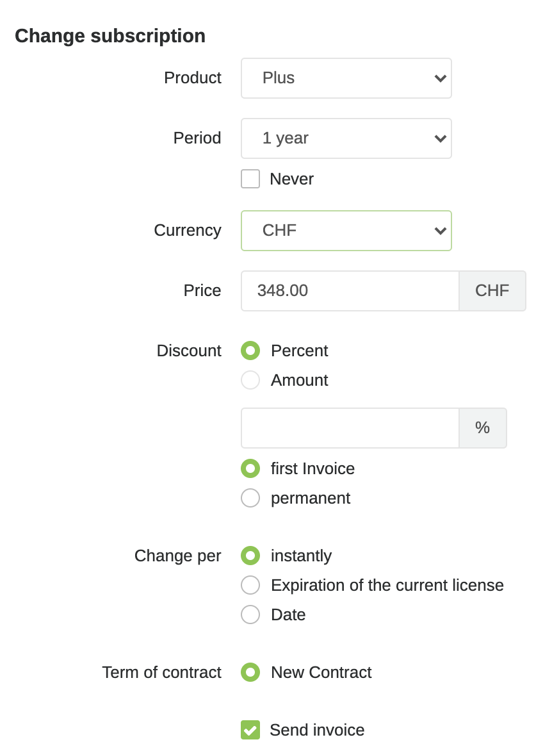Image resolution: width=552 pixels, height=751 pixels.
Task: Click the Change subscription heading
Action: click(110, 36)
